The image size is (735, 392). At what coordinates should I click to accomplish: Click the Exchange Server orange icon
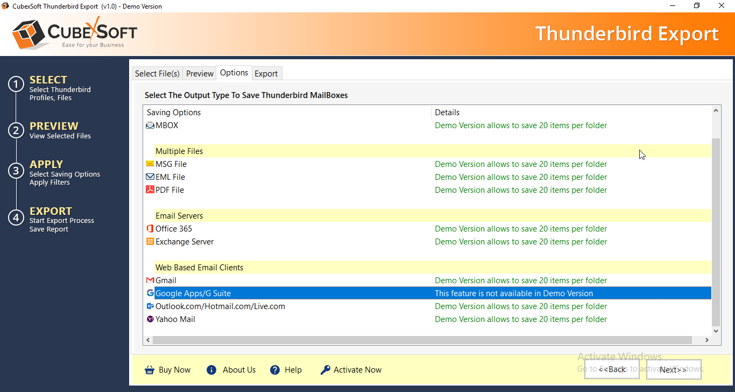pos(150,241)
